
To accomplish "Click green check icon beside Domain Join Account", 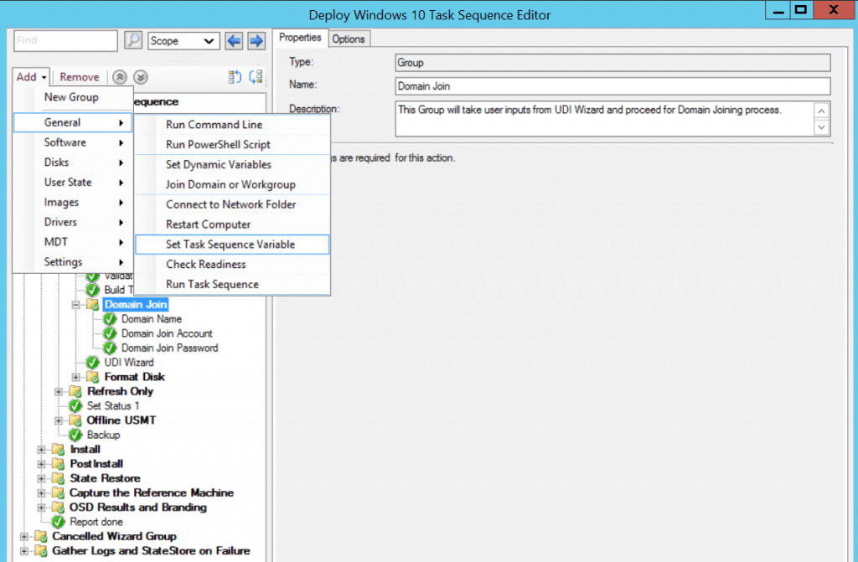I will (x=110, y=333).
